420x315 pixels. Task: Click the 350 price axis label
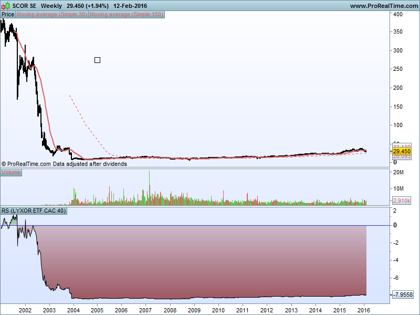(x=398, y=31)
